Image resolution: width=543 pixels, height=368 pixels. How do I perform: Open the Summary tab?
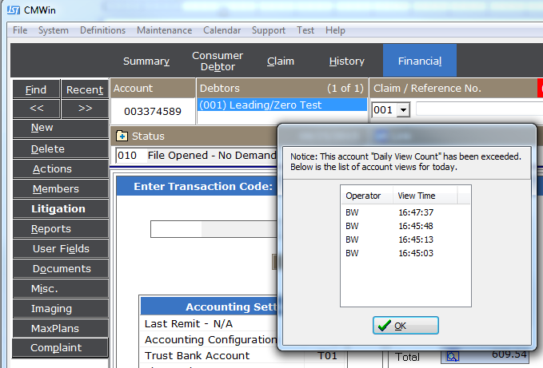coord(146,61)
